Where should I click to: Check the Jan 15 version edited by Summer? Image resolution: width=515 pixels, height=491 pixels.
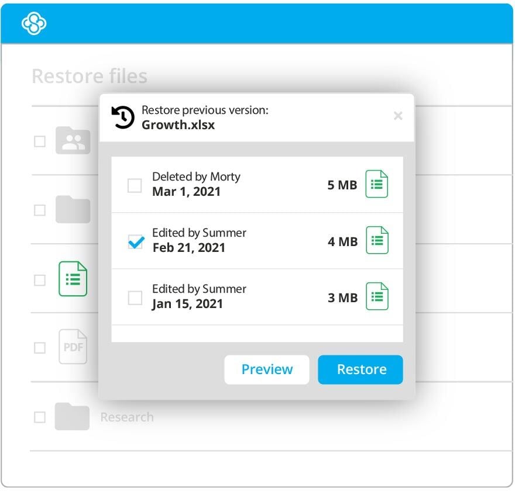(x=135, y=297)
